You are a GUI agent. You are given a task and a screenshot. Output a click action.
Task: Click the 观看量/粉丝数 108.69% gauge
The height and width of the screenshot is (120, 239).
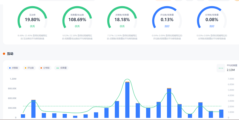pos(77,19)
